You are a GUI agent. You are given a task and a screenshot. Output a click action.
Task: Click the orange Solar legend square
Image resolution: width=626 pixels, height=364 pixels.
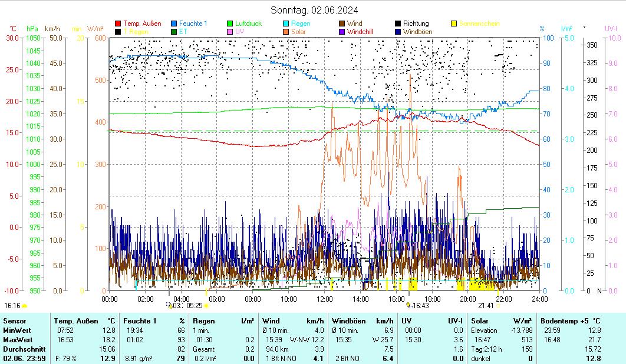[x=286, y=32]
